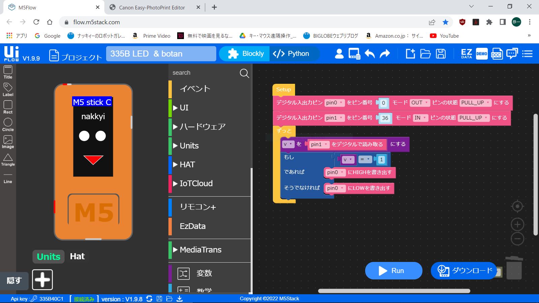Switch to the Hat tab

coord(77,257)
